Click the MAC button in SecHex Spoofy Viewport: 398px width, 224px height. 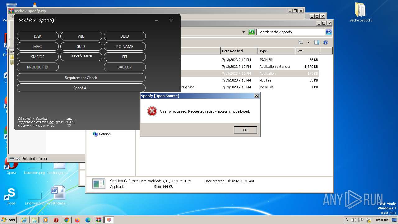pos(38,46)
